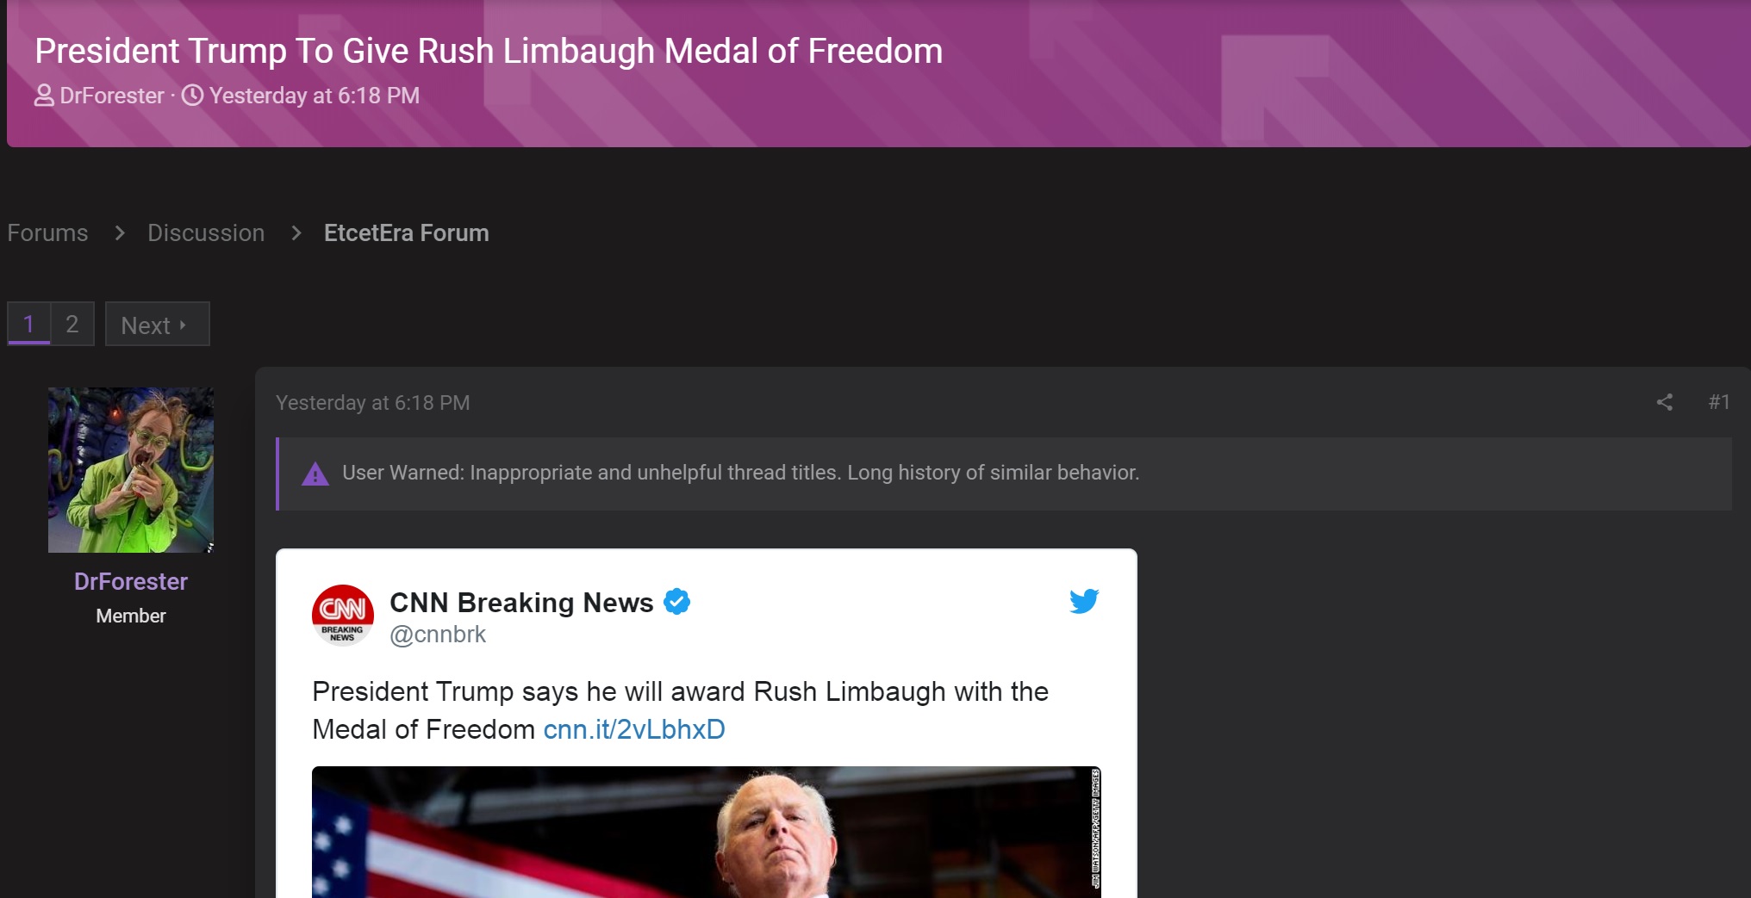1751x898 pixels.
Task: Open DrForester's avatar image
Action: tap(131, 470)
